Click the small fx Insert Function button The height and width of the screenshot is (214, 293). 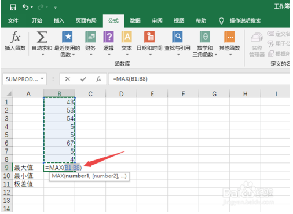98,79
